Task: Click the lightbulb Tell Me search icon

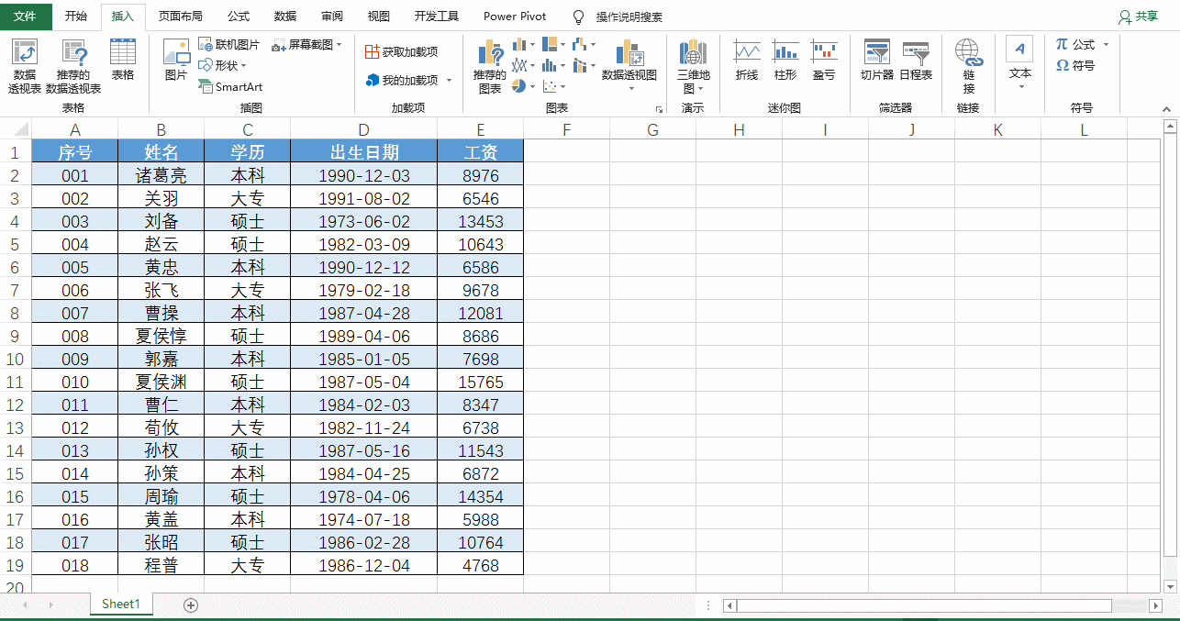Action: (x=578, y=17)
